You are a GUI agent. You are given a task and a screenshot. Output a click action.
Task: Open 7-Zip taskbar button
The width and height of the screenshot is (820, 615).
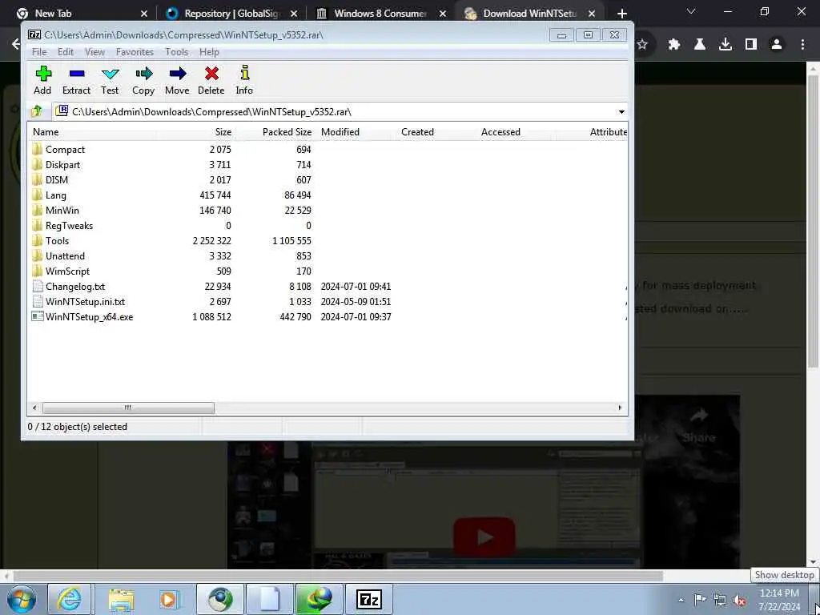368,599
